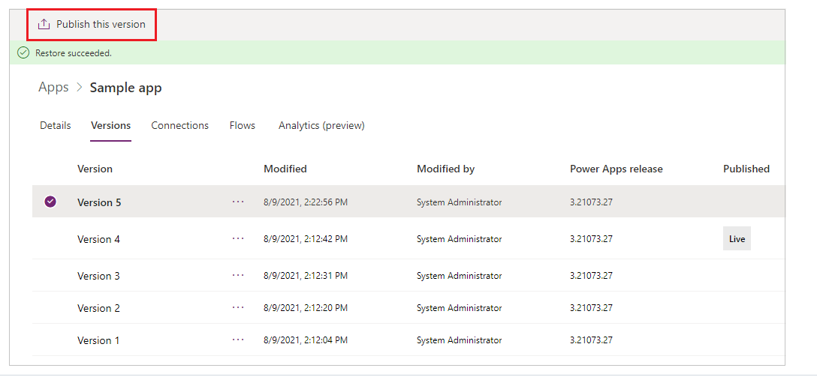Image resolution: width=817 pixels, height=380 pixels.
Task: Click Publish this version button
Action: click(x=92, y=25)
